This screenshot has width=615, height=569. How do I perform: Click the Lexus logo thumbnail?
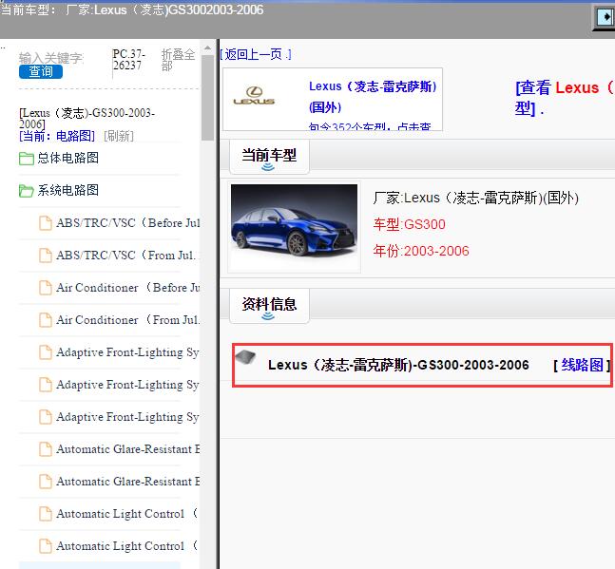tap(254, 96)
